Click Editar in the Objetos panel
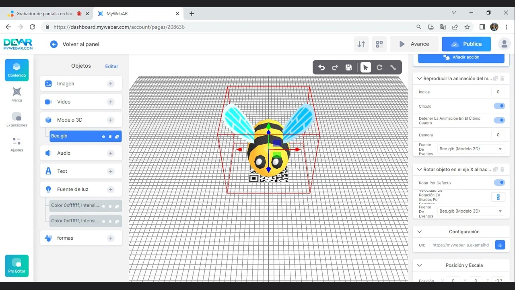 pyautogui.click(x=112, y=66)
